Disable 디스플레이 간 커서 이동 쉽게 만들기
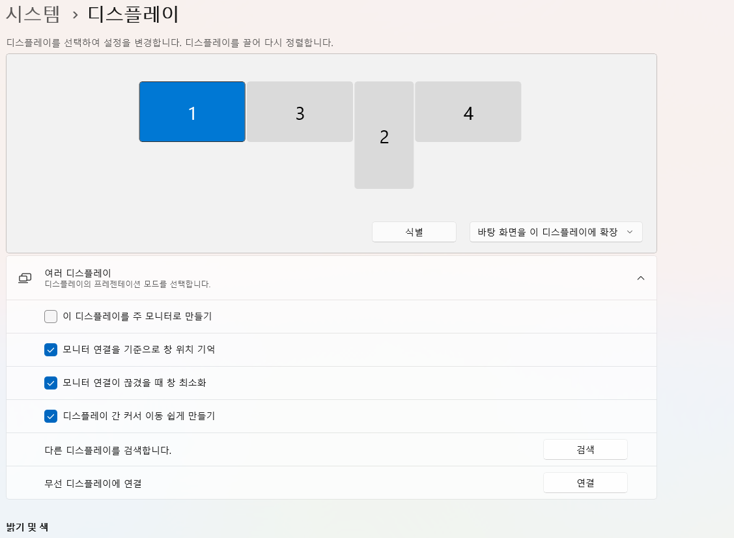Image resolution: width=734 pixels, height=538 pixels. [50, 416]
